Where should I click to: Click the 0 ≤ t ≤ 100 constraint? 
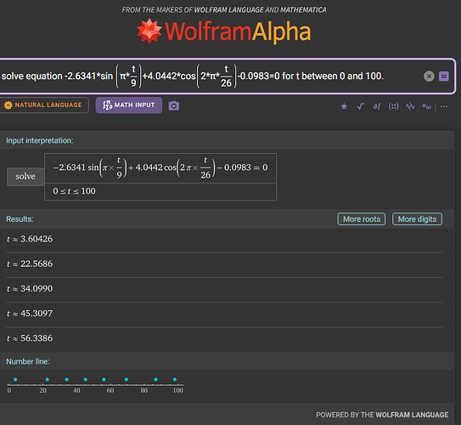click(x=74, y=191)
